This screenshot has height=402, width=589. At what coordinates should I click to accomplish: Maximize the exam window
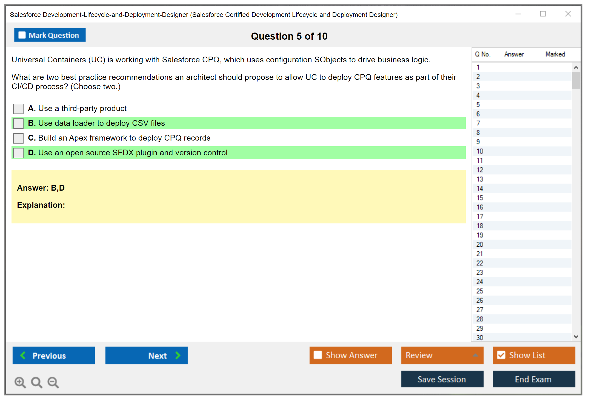pos(543,14)
